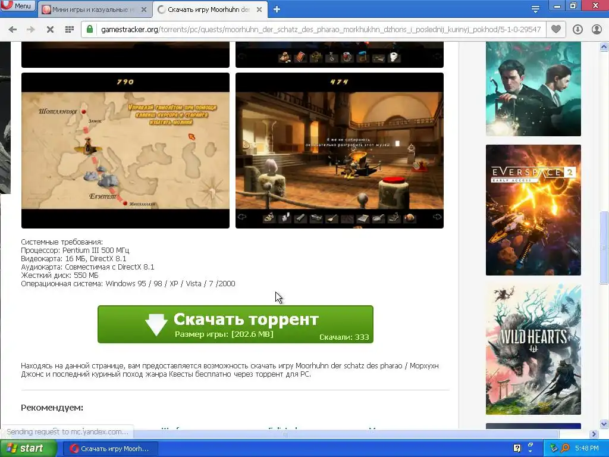This screenshot has height=457, width=609.
Task: Click the Операционная система line
Action: (128, 284)
